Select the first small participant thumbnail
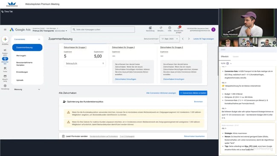The height and width of the screenshot is (156, 277). [x=228, y=42]
